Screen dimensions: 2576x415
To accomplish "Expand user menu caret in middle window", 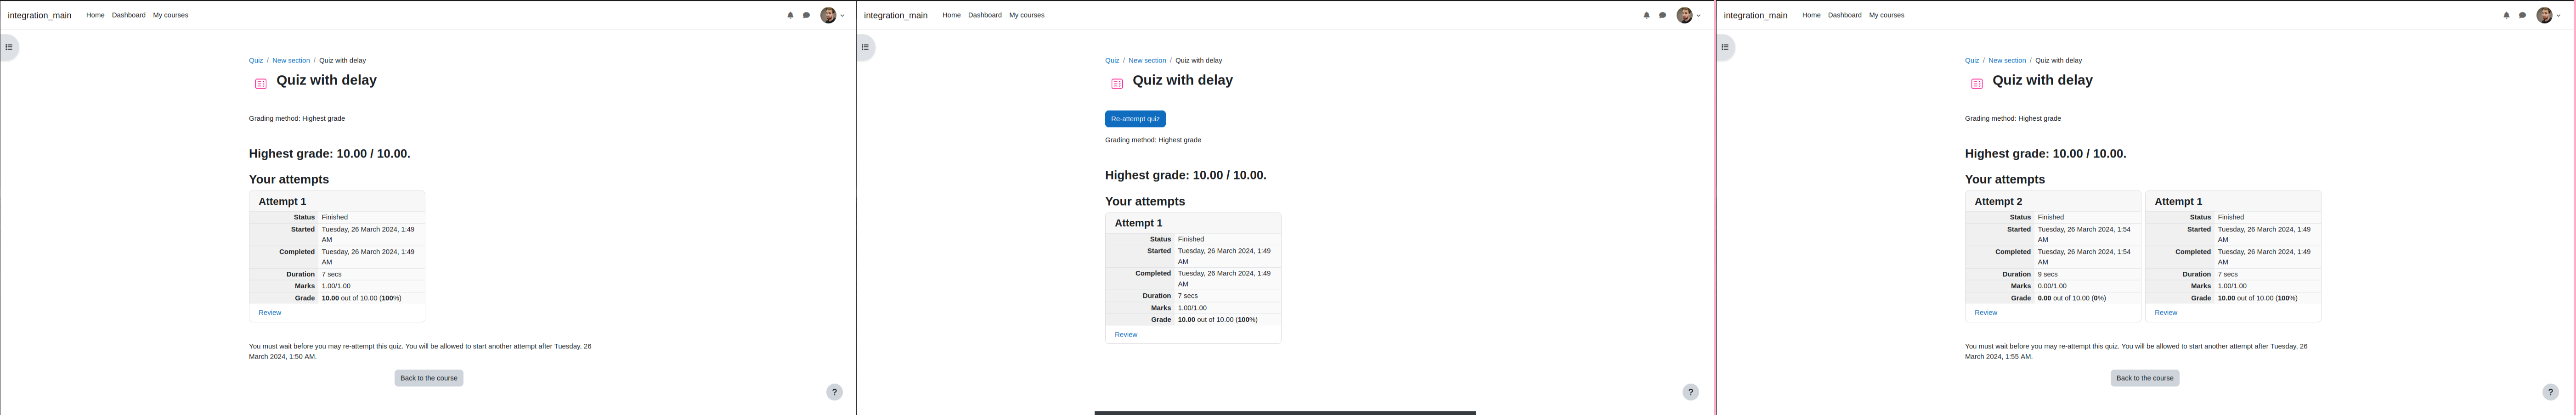I will (x=1699, y=16).
